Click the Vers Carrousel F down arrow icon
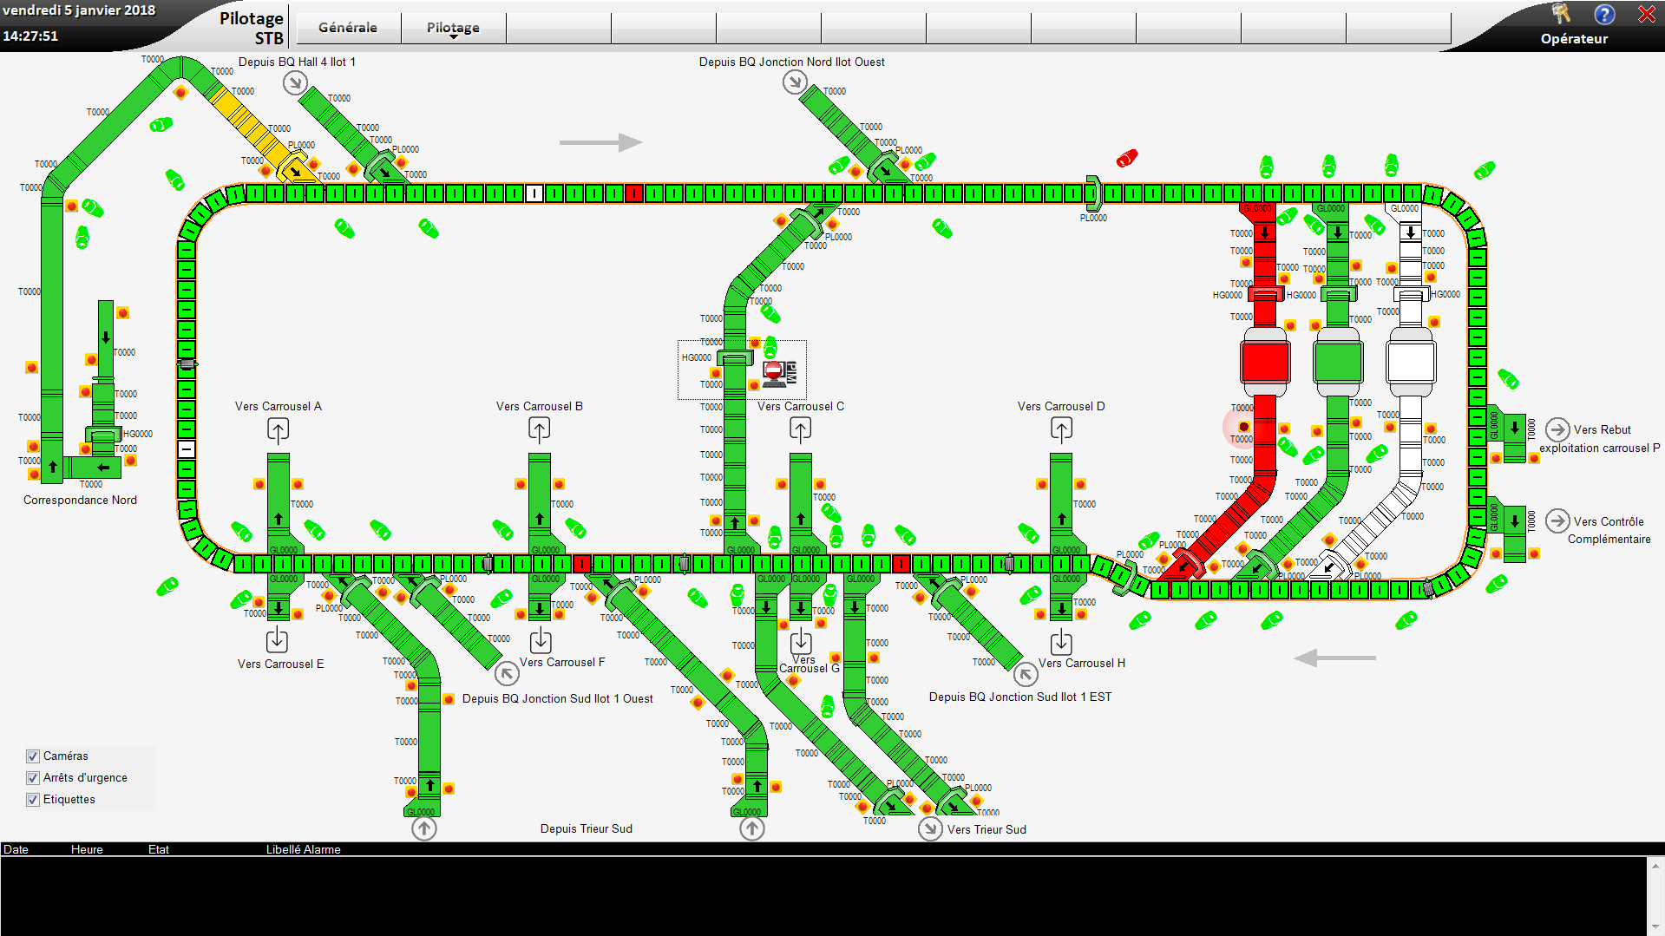 tap(541, 640)
